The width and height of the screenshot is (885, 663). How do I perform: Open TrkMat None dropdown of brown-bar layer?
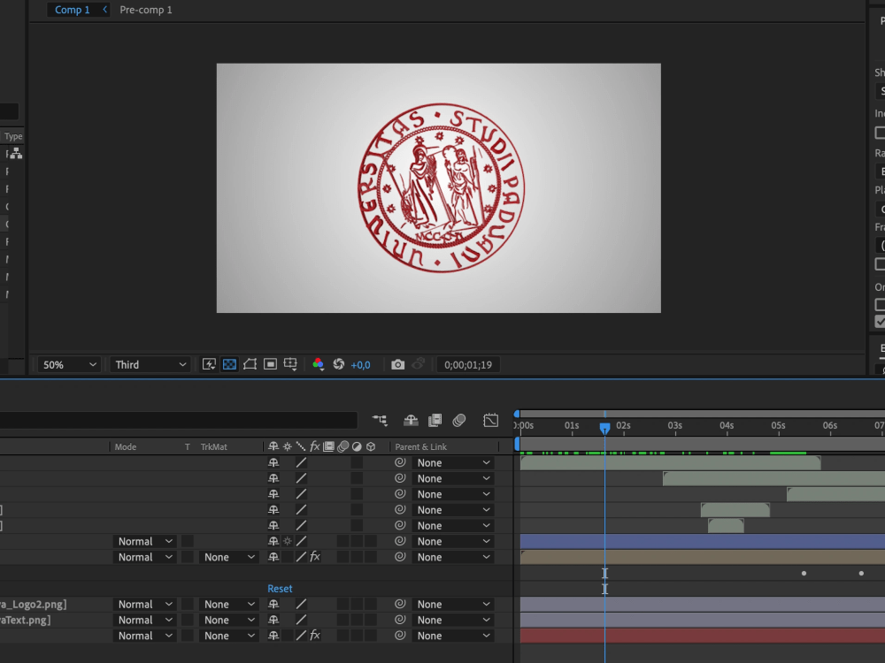tap(228, 557)
